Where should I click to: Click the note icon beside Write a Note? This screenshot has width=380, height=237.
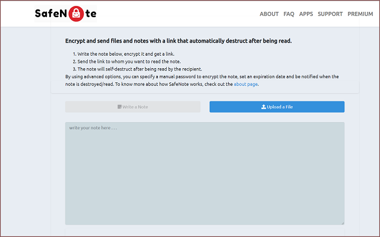[120, 107]
